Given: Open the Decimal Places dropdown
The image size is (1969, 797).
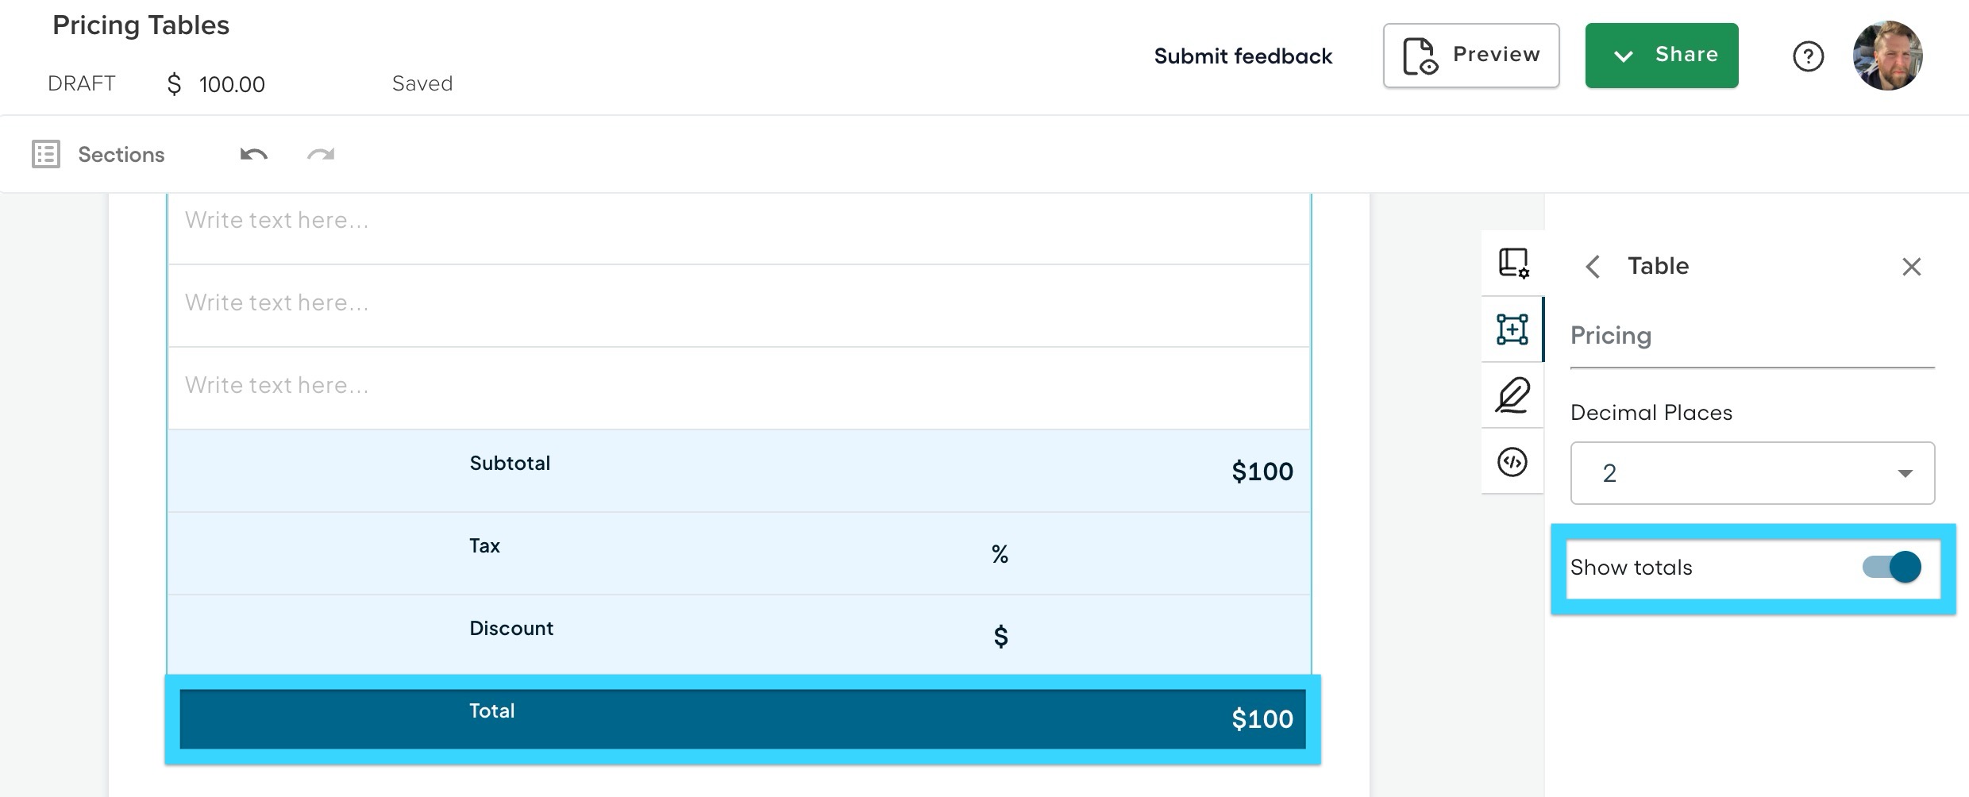Looking at the screenshot, I should point(1752,473).
